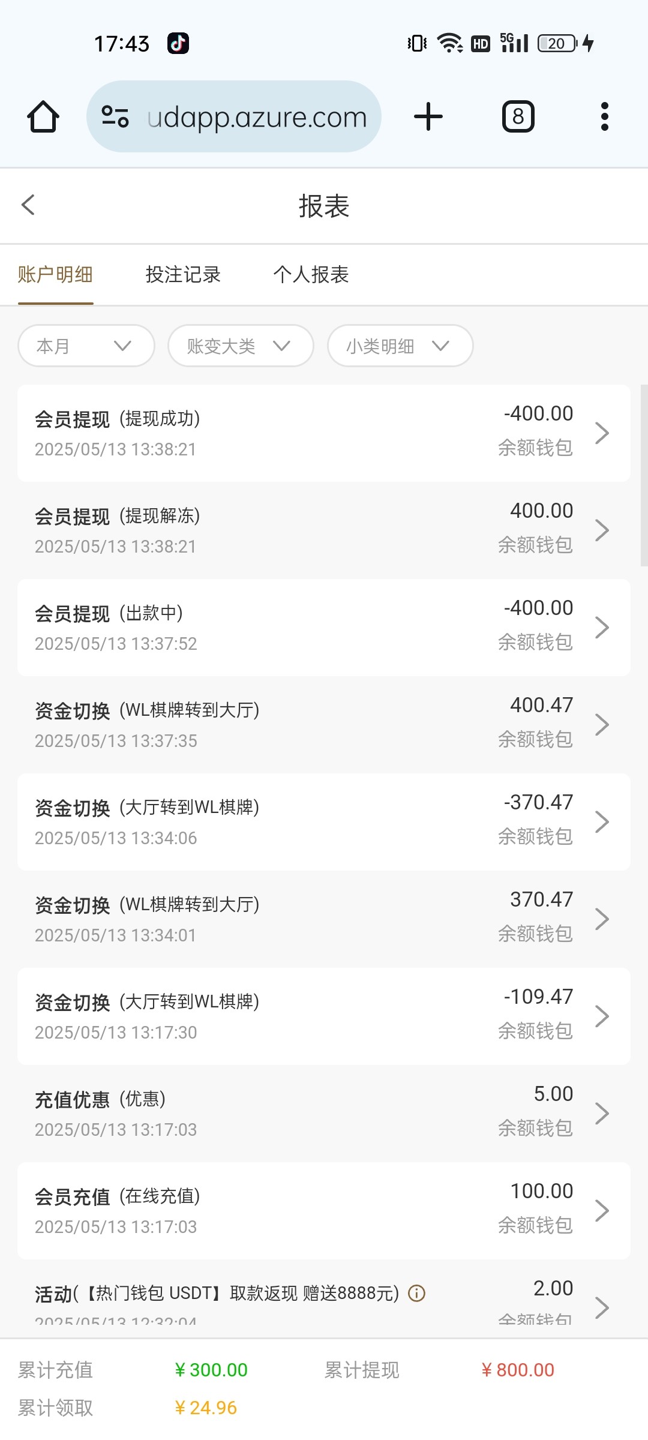Expand the 本月 date filter dropdown
648x1440 pixels.
(86, 346)
